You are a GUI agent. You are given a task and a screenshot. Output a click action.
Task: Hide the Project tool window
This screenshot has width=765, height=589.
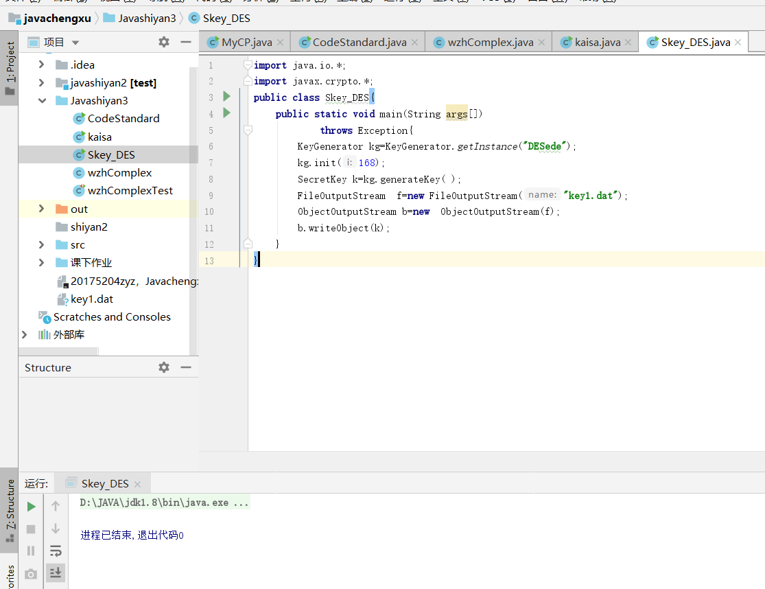[x=186, y=42]
